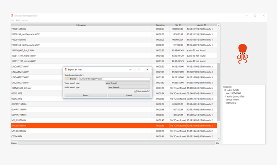Click duration 00:00:46 cell

160,110
